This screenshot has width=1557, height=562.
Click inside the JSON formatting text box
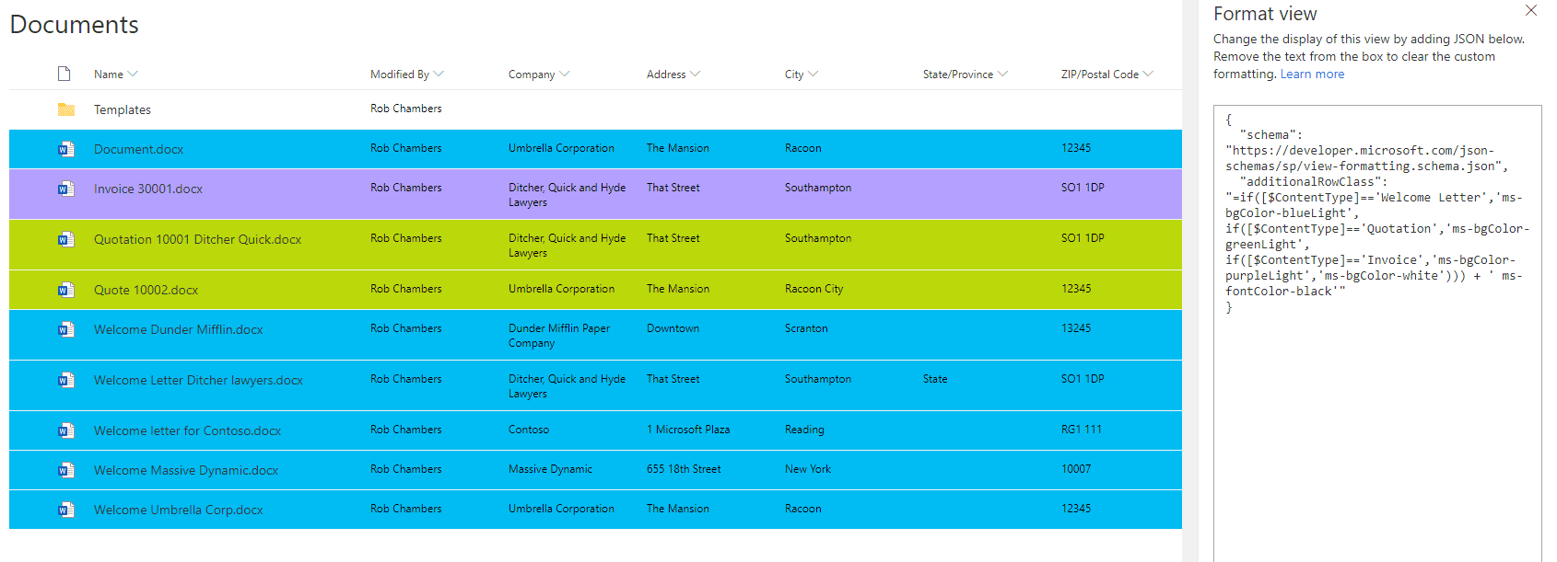point(1377,333)
